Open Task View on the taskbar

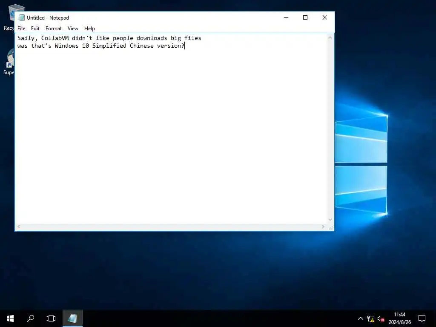coord(51,318)
